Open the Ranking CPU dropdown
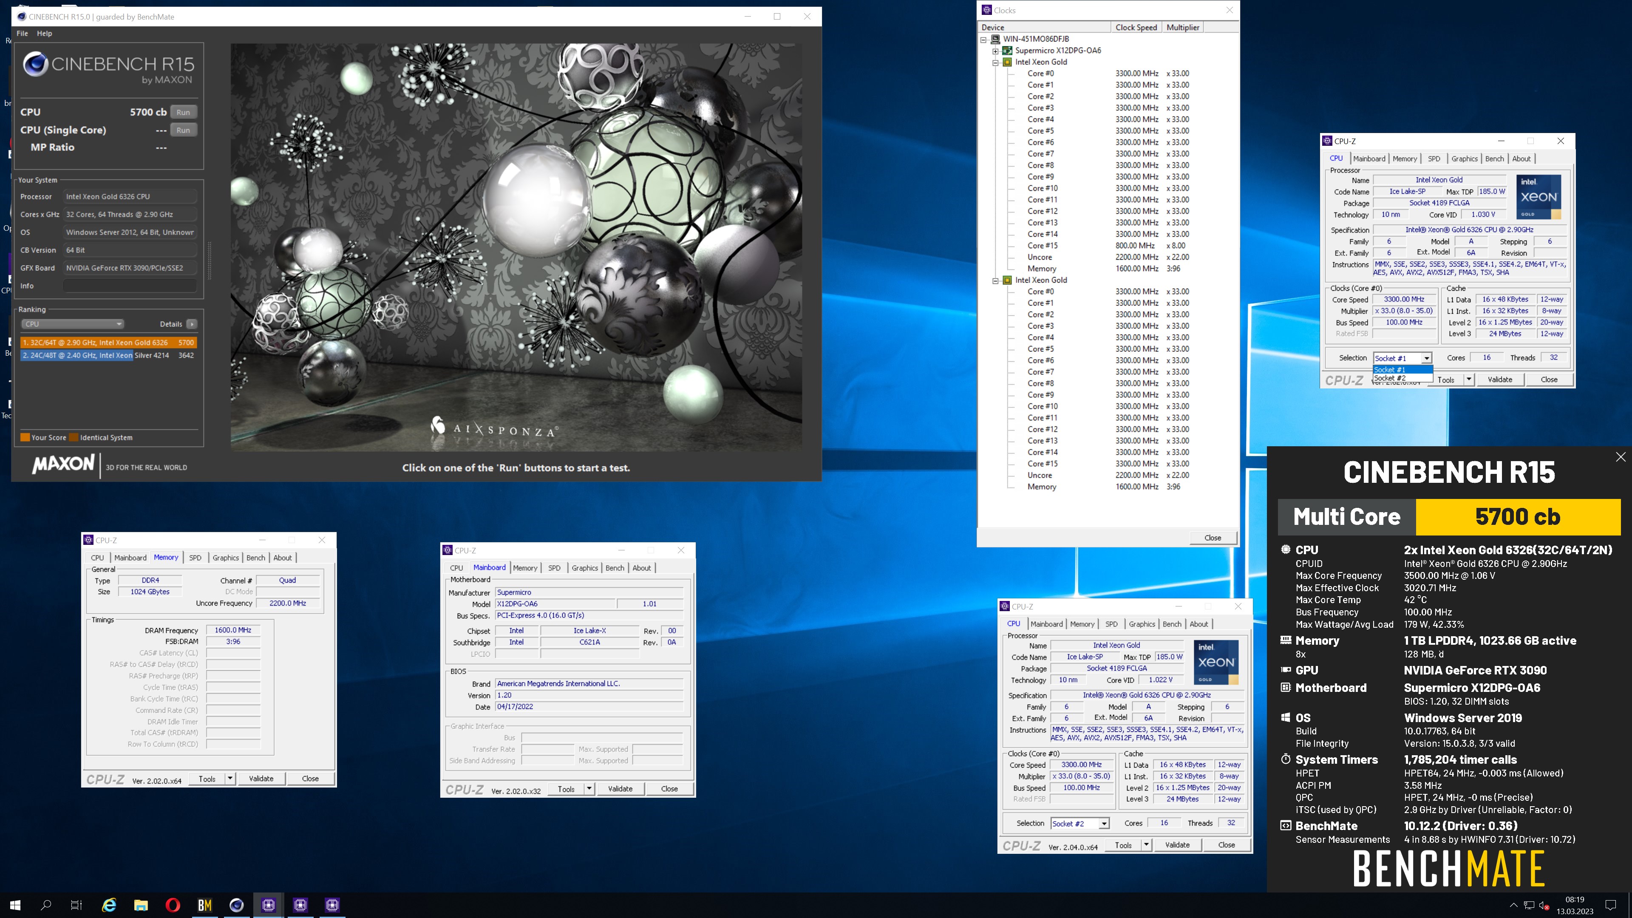The height and width of the screenshot is (918, 1632). click(72, 324)
